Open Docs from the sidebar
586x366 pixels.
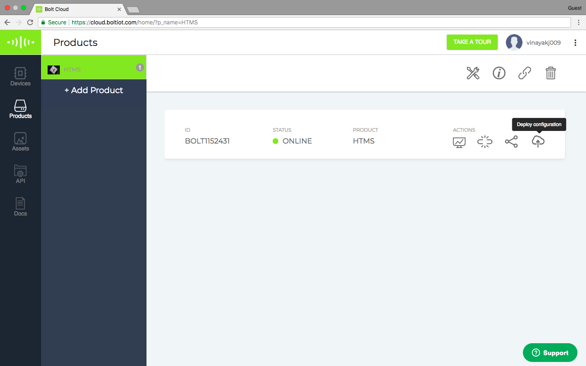point(20,207)
